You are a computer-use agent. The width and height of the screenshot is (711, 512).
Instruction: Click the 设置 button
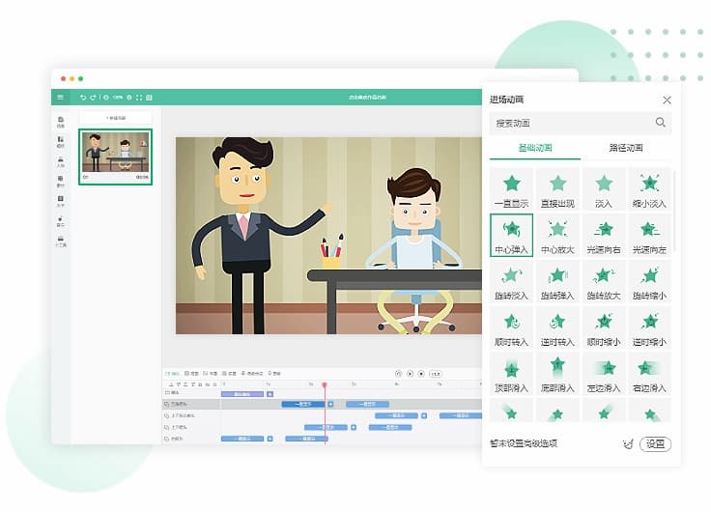tap(656, 444)
